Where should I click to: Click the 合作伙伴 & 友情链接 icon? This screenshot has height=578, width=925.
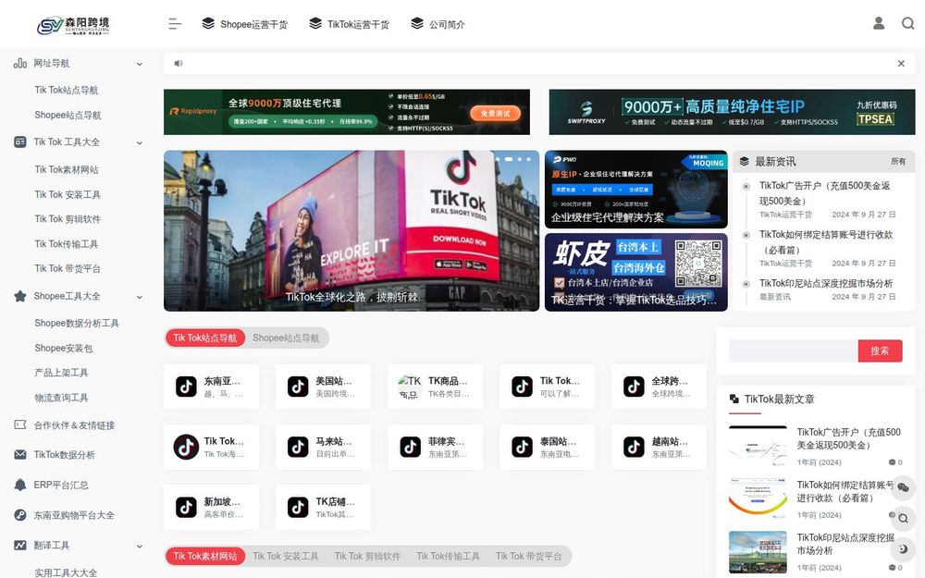[x=20, y=424]
